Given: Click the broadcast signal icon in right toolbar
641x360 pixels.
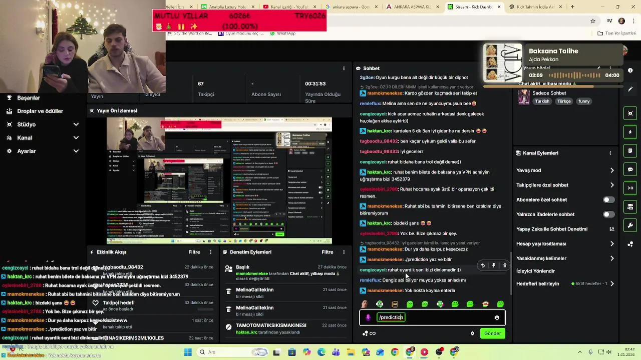Looking at the screenshot, I should [x=630, y=188].
